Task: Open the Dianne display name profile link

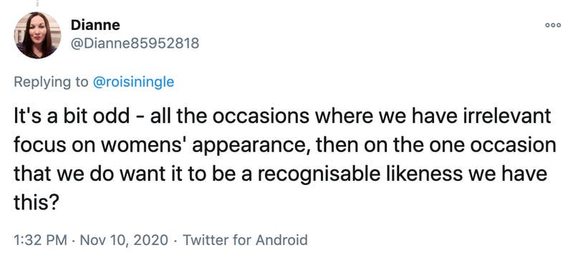Action: (95, 25)
